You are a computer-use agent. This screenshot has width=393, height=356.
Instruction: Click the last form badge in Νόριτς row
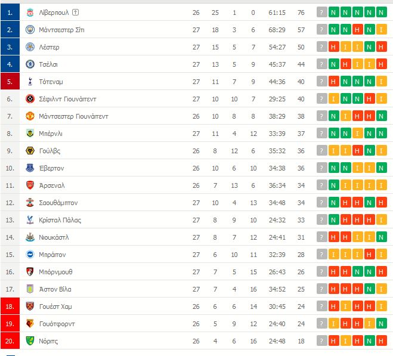381,340
